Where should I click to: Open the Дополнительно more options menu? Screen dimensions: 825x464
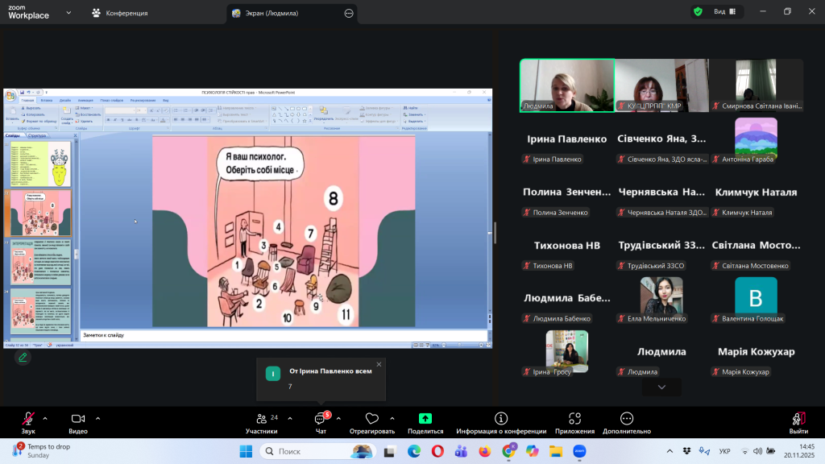pos(626,419)
